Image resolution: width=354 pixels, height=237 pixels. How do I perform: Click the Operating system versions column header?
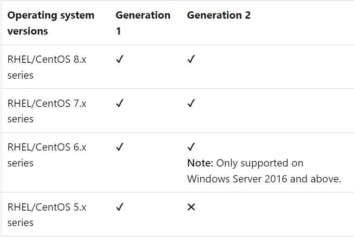click(x=51, y=23)
